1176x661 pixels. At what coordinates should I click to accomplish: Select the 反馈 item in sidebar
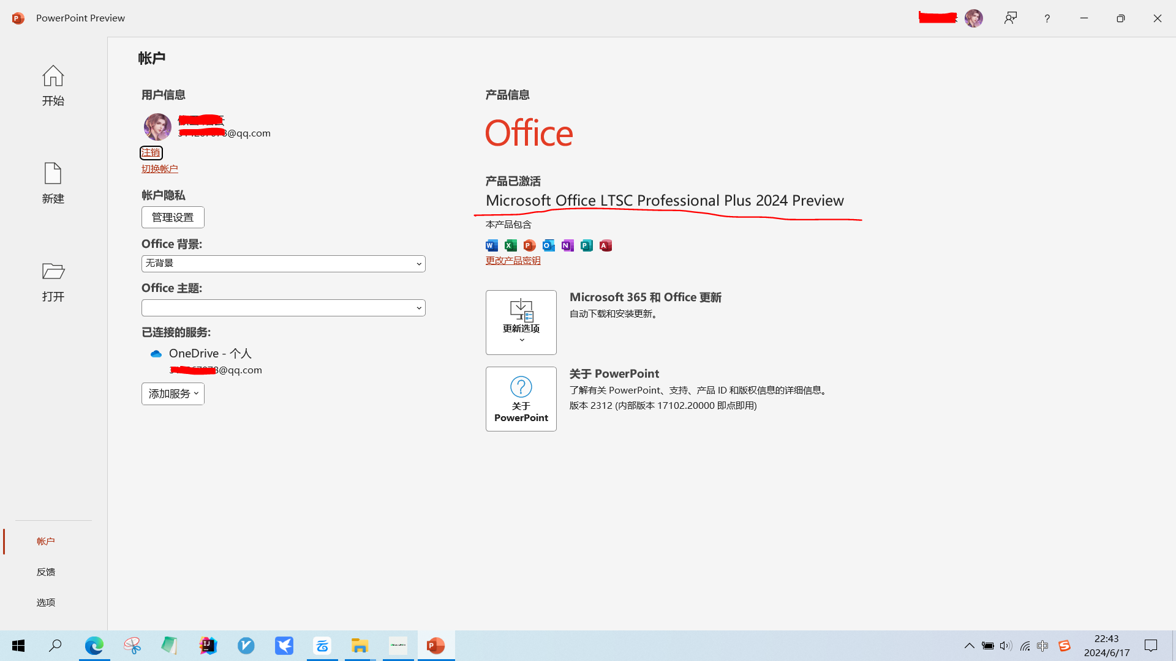(46, 572)
